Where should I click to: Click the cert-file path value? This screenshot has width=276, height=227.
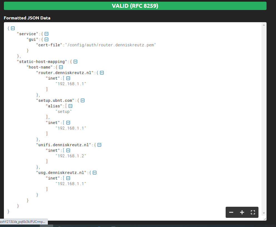[110, 45]
